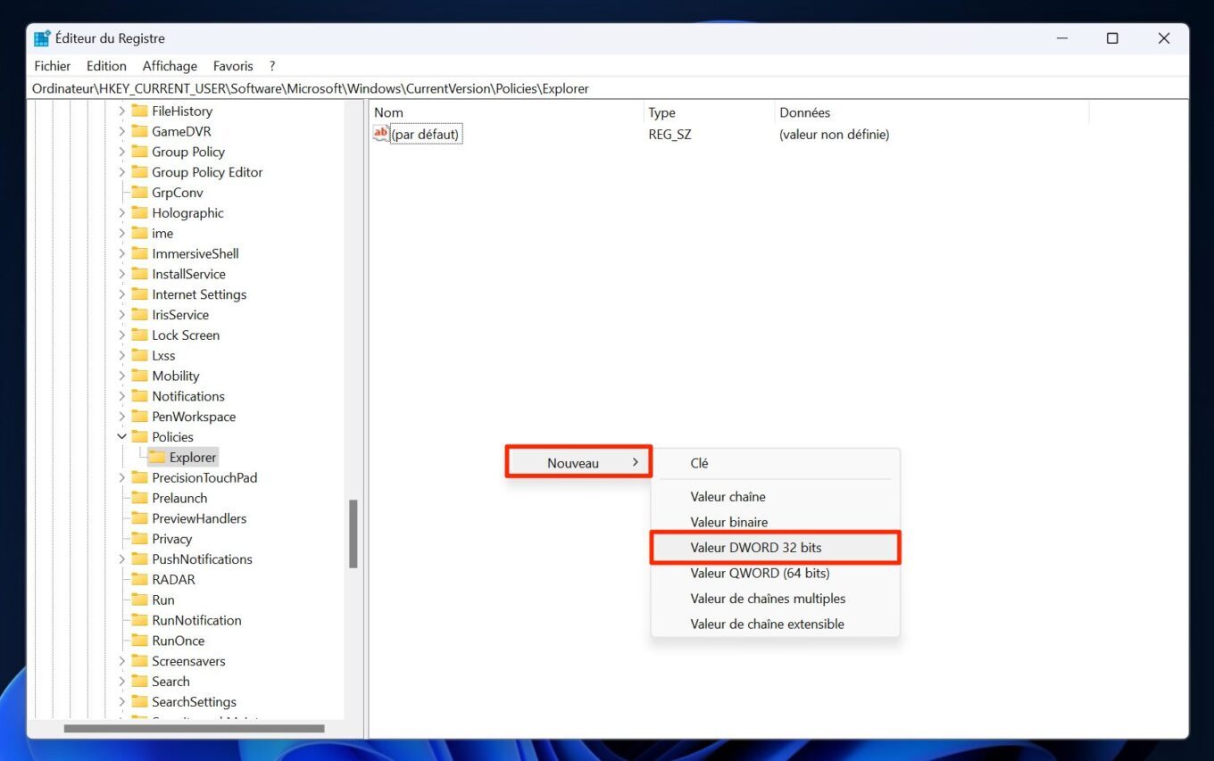Select Valeur chaîne
The width and height of the screenshot is (1214, 761).
775,497
